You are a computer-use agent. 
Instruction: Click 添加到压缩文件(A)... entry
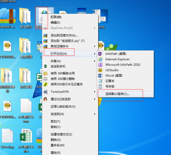tap(64, 35)
